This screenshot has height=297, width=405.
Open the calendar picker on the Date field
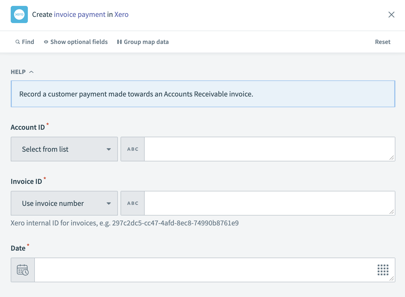pyautogui.click(x=22, y=270)
